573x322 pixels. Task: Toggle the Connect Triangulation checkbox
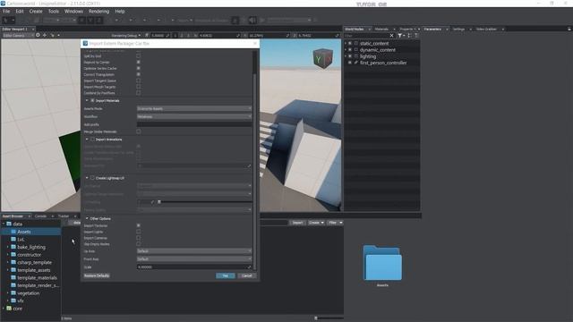click(x=139, y=74)
